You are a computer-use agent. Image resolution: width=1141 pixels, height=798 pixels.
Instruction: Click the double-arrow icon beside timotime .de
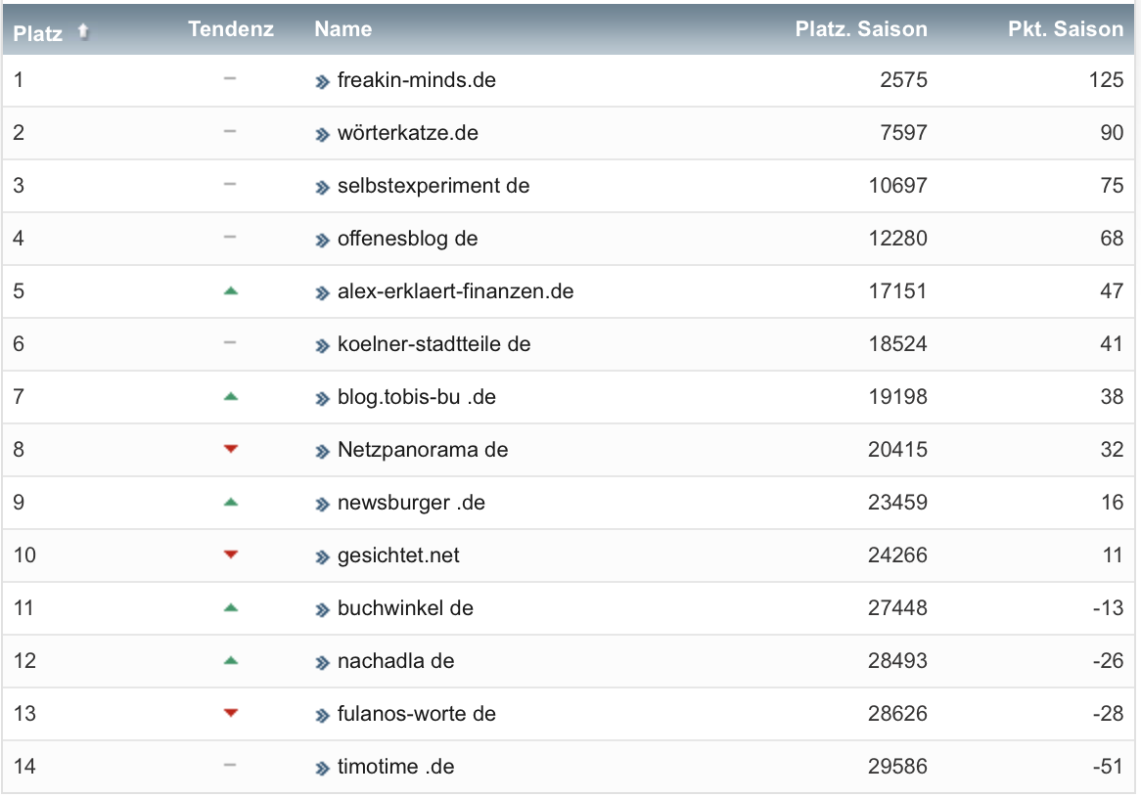coord(322,769)
